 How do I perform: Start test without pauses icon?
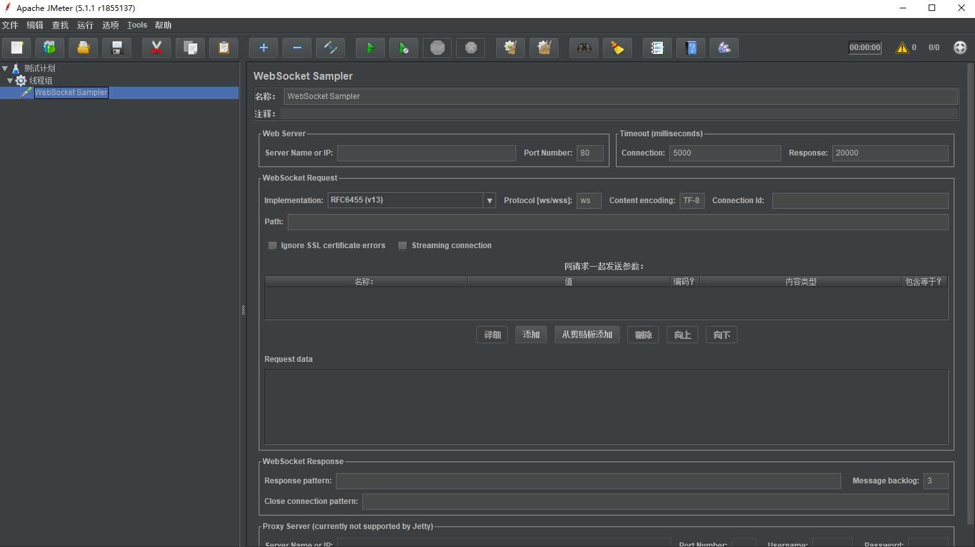(x=404, y=48)
